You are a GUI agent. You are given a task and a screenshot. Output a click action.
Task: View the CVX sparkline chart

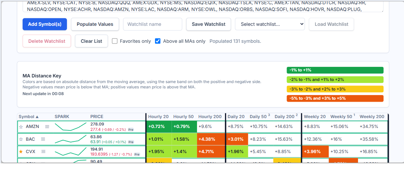pos(71,152)
